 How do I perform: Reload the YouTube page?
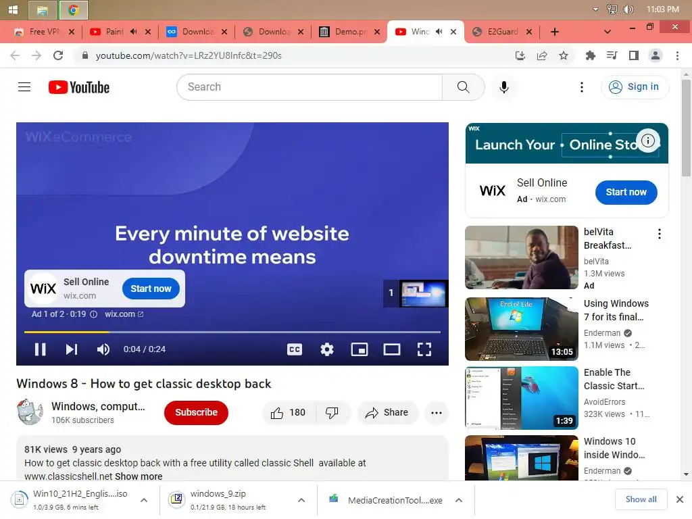58,55
